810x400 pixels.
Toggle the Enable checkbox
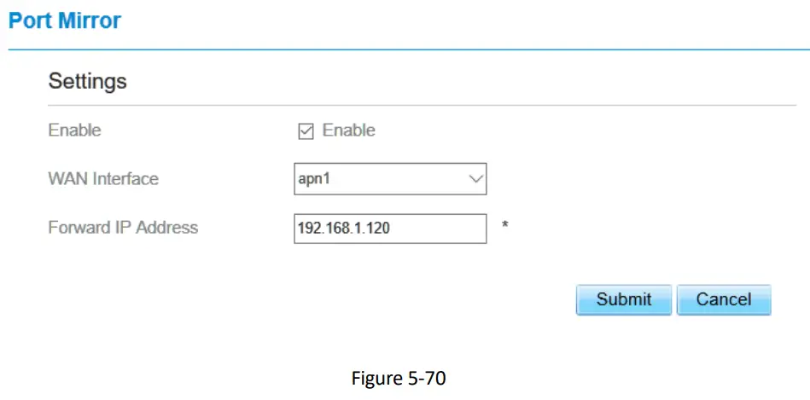306,131
